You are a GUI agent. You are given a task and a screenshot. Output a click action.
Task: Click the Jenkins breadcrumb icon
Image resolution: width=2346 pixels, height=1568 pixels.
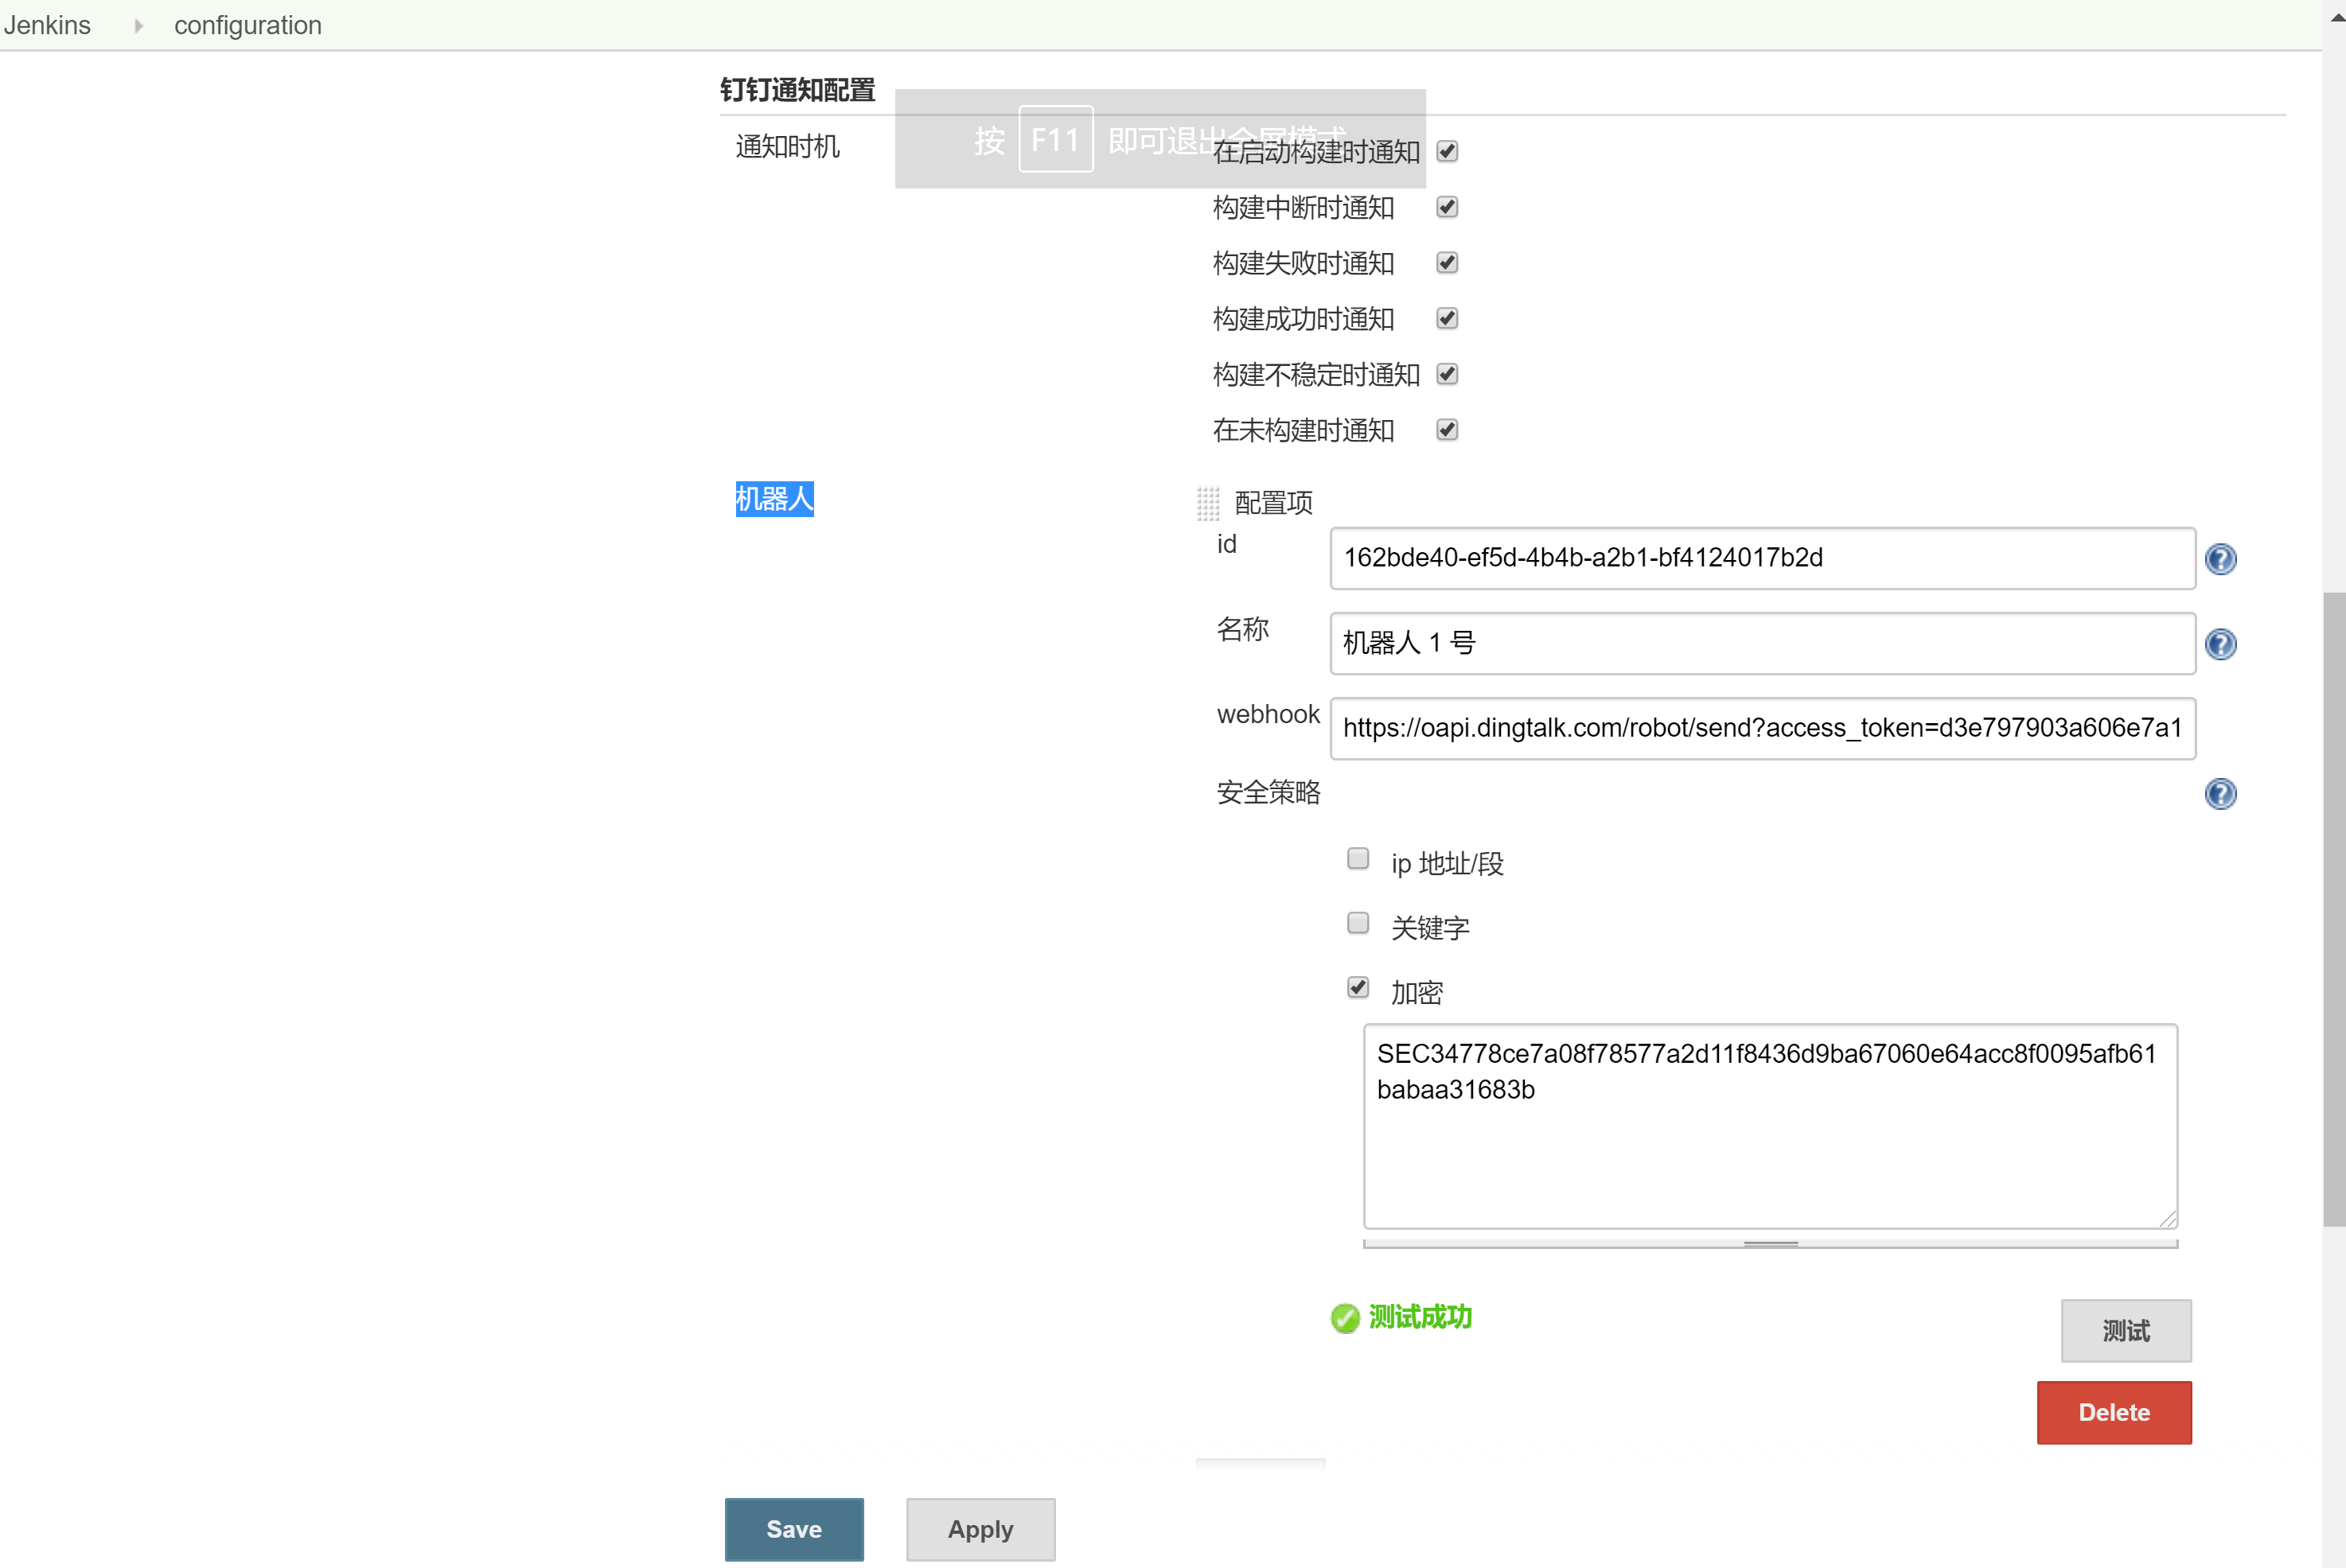point(138,25)
